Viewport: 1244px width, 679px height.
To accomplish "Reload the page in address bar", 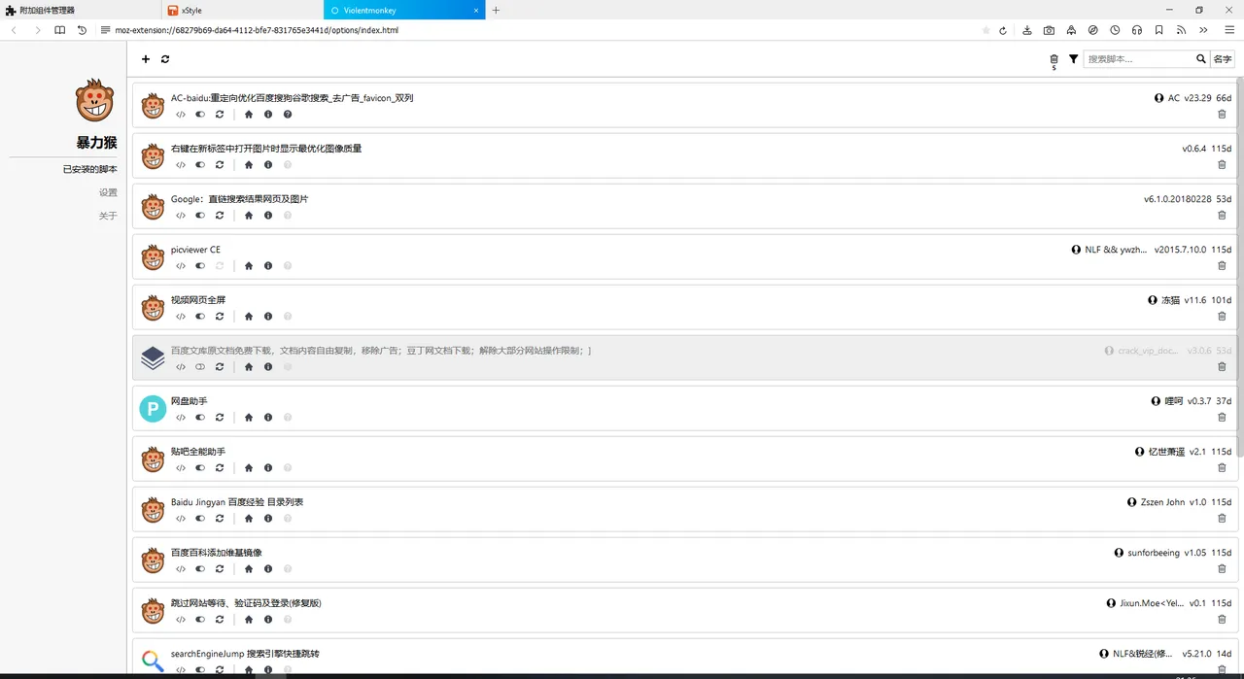I will pos(1003,30).
